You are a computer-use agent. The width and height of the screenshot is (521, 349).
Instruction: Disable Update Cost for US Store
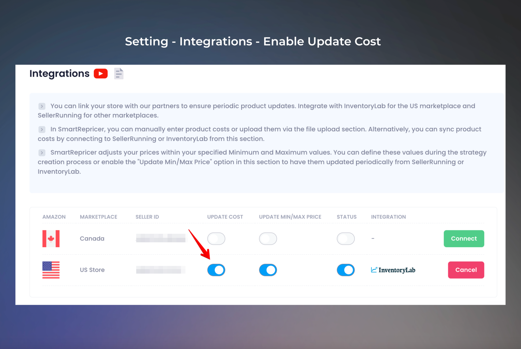tap(216, 270)
